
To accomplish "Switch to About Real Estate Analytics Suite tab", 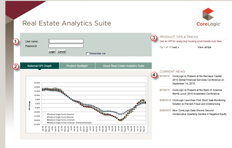I will pyautogui.click(x=124, y=66).
